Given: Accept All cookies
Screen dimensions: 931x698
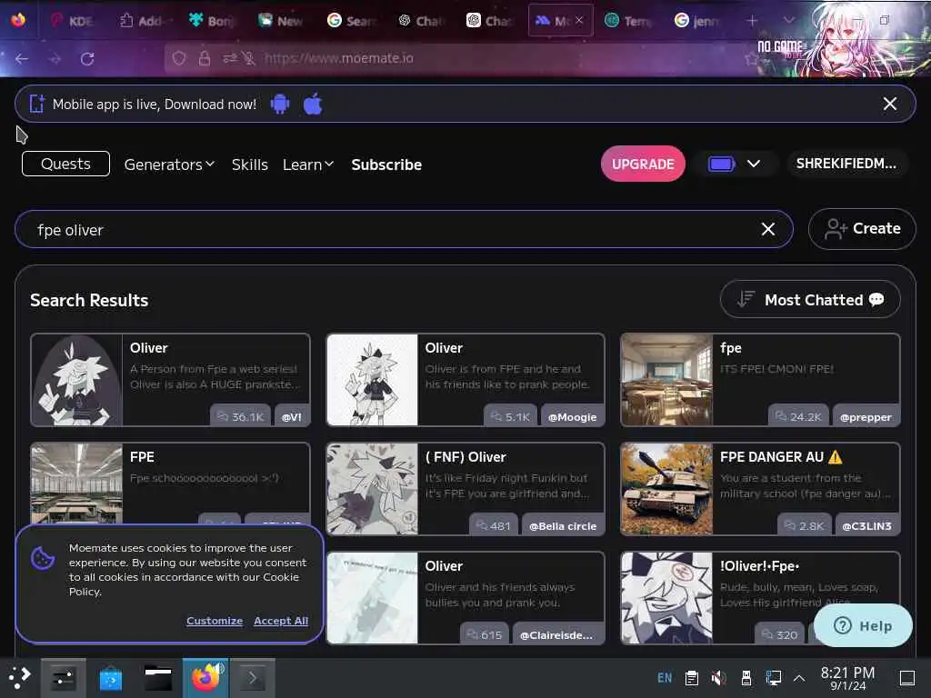Looking at the screenshot, I should click(281, 621).
